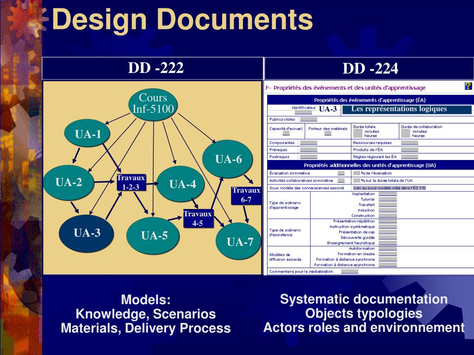Viewport: 474px width, 355px height.
Task: Click the Implantation scenario field
Action: (x=388, y=194)
